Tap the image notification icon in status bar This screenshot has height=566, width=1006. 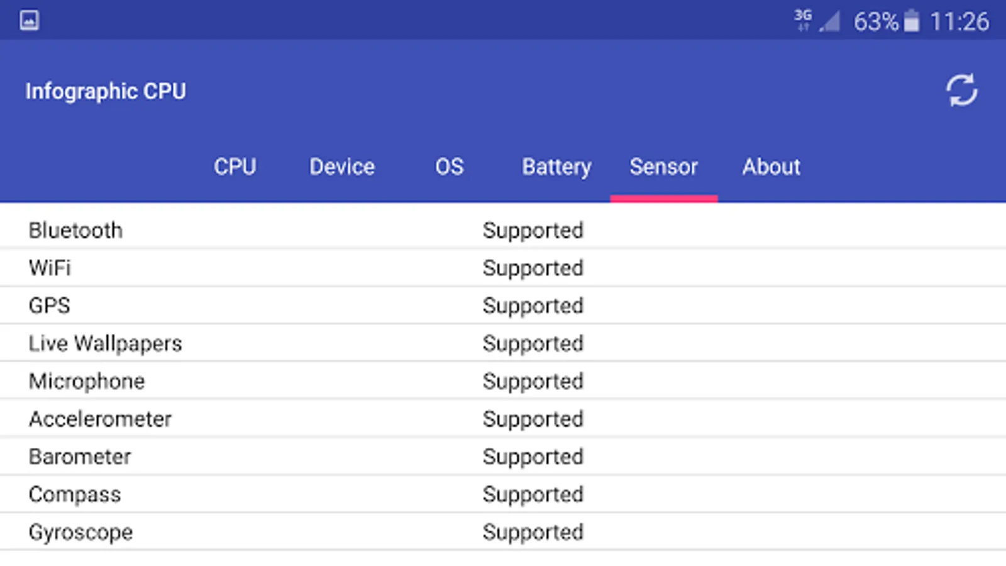click(x=29, y=20)
